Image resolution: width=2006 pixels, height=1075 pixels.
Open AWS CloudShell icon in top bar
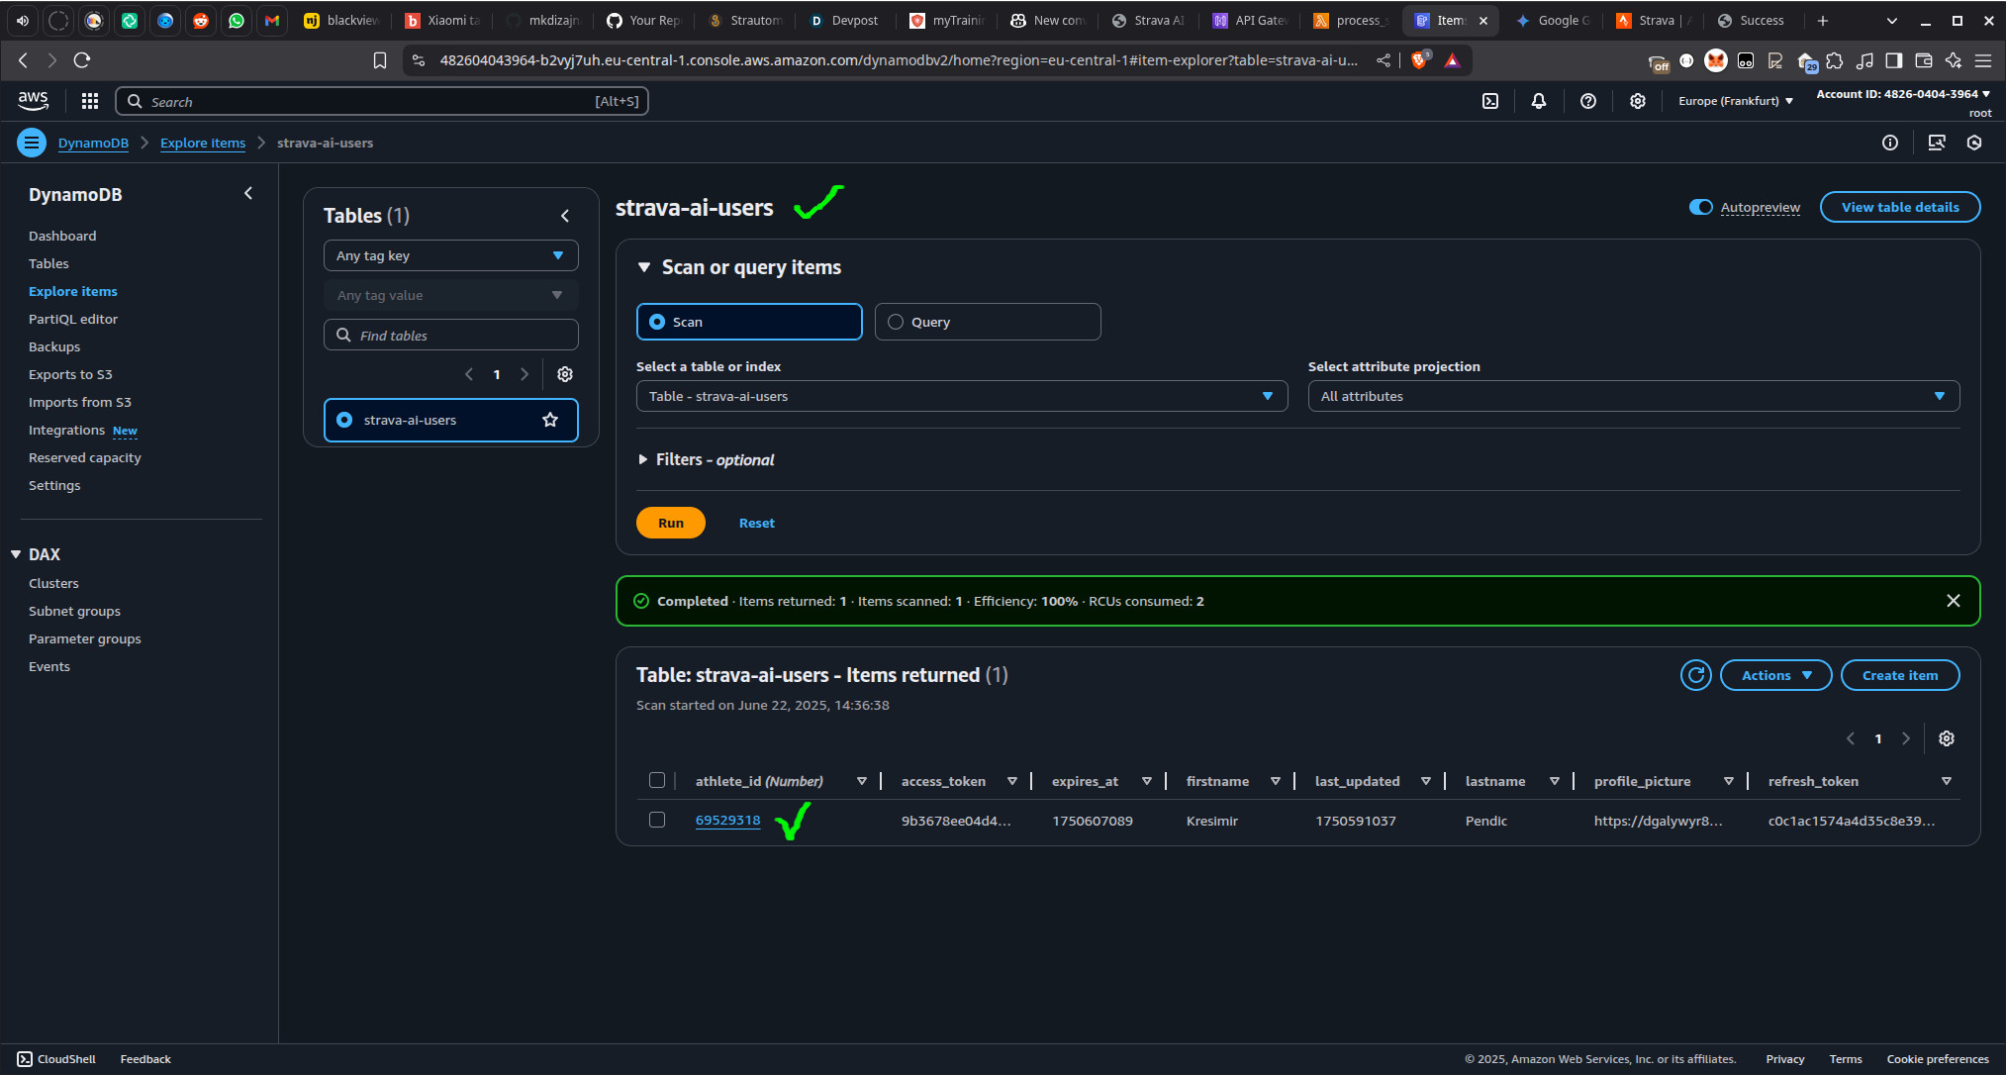point(1489,101)
